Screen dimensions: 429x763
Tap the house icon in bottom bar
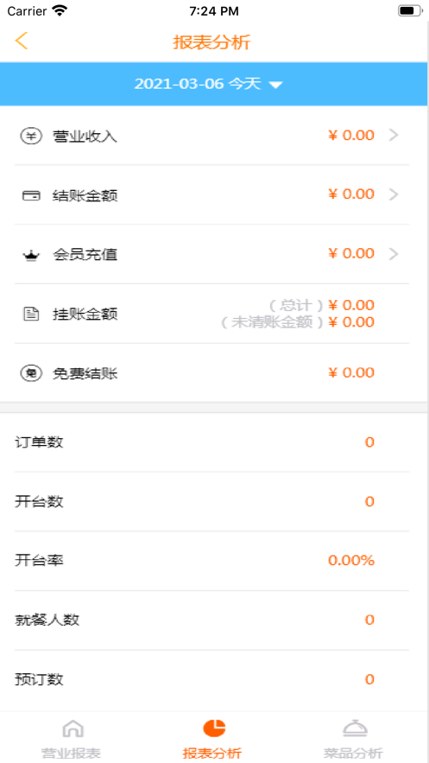click(73, 728)
